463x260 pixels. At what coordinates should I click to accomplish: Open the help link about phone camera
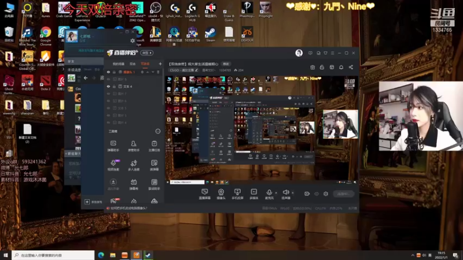coord(128,208)
